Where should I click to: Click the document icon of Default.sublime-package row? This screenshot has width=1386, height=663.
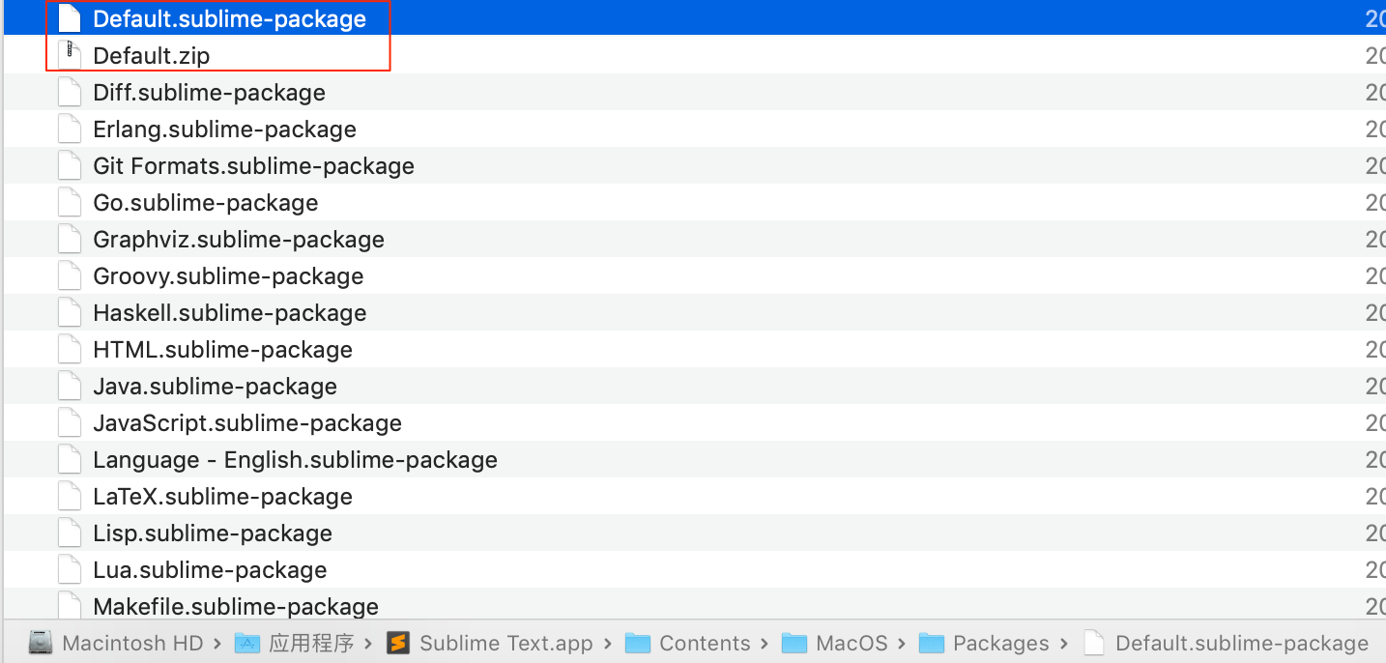point(70,18)
